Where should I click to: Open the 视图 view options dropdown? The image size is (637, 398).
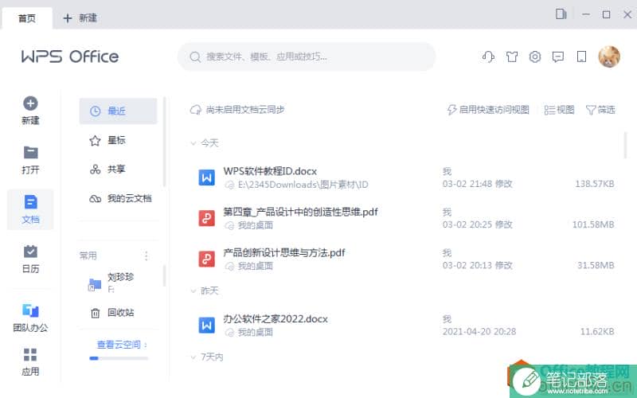(560, 110)
